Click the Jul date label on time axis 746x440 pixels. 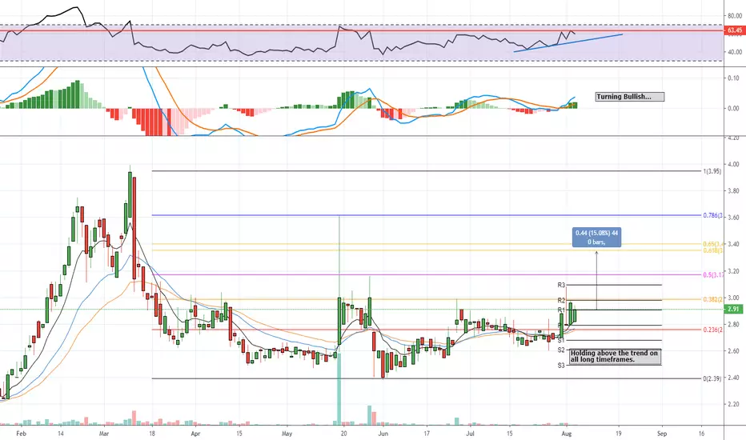click(470, 434)
